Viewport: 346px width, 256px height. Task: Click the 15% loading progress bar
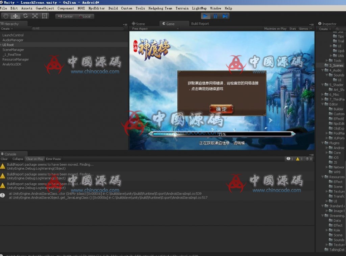pyautogui.click(x=222, y=134)
